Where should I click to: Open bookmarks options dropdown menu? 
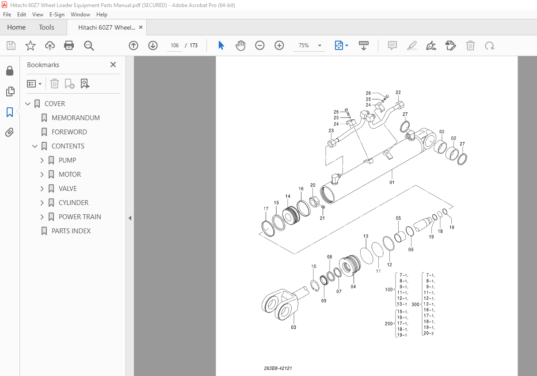[x=34, y=84]
